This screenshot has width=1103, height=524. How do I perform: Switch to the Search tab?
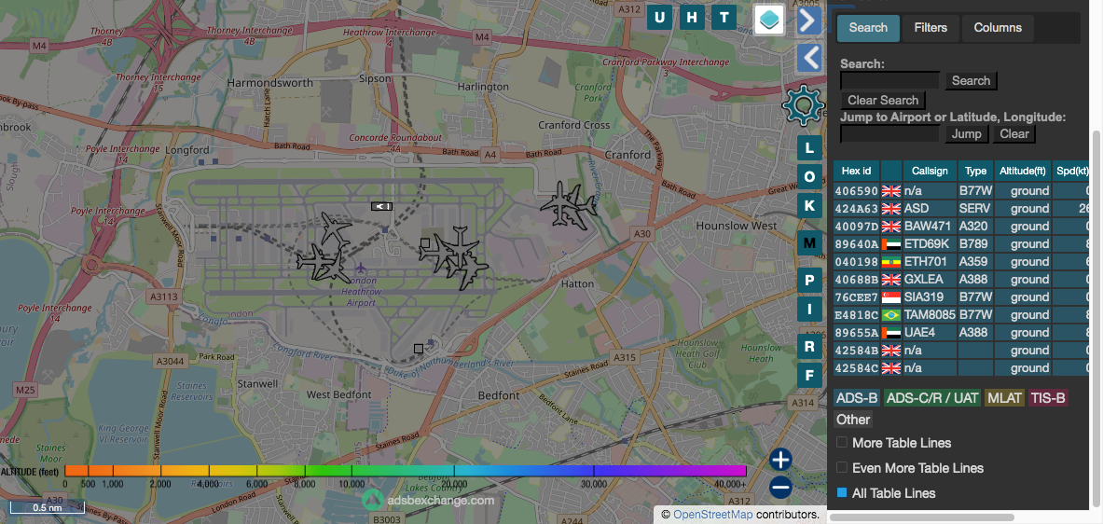[x=868, y=28]
